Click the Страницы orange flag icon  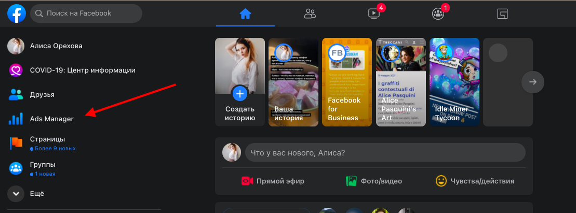point(16,144)
